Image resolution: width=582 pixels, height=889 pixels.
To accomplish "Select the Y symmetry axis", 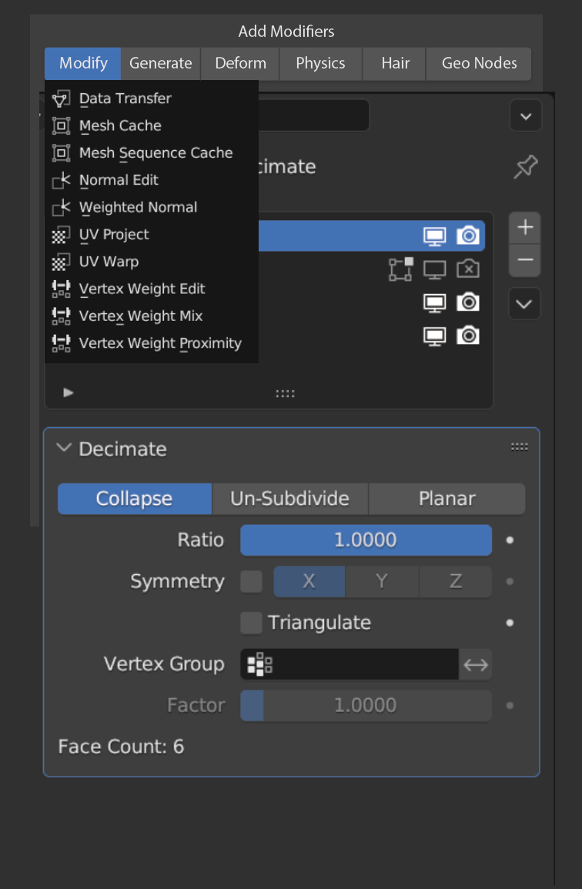I will 382,581.
